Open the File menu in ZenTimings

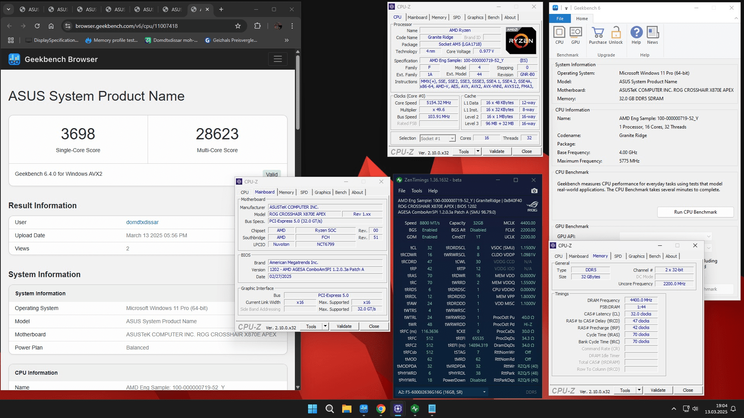402,191
